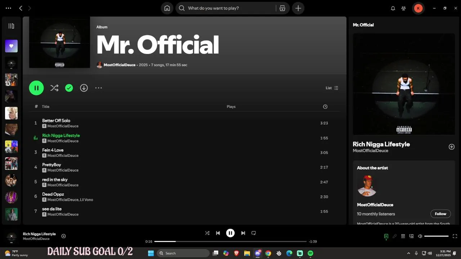Adjust the volume slider
This screenshot has width=461, height=259.
(x=437, y=236)
